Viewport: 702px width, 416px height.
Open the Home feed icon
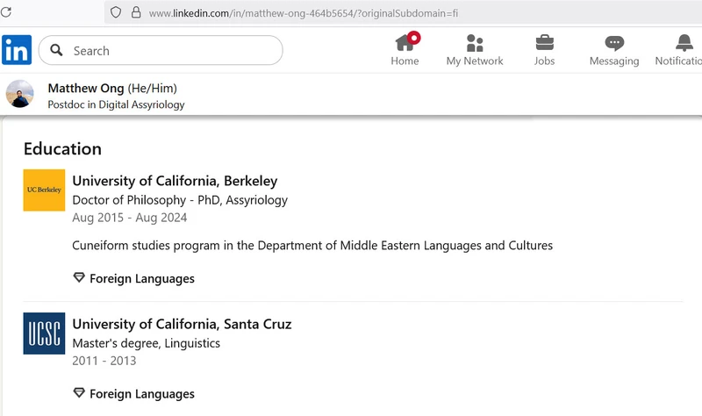[x=405, y=43]
